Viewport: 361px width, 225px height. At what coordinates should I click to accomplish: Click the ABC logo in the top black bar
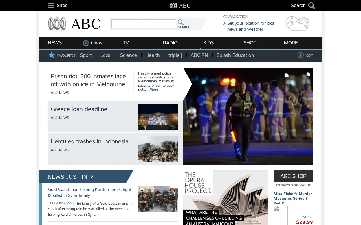(180, 6)
